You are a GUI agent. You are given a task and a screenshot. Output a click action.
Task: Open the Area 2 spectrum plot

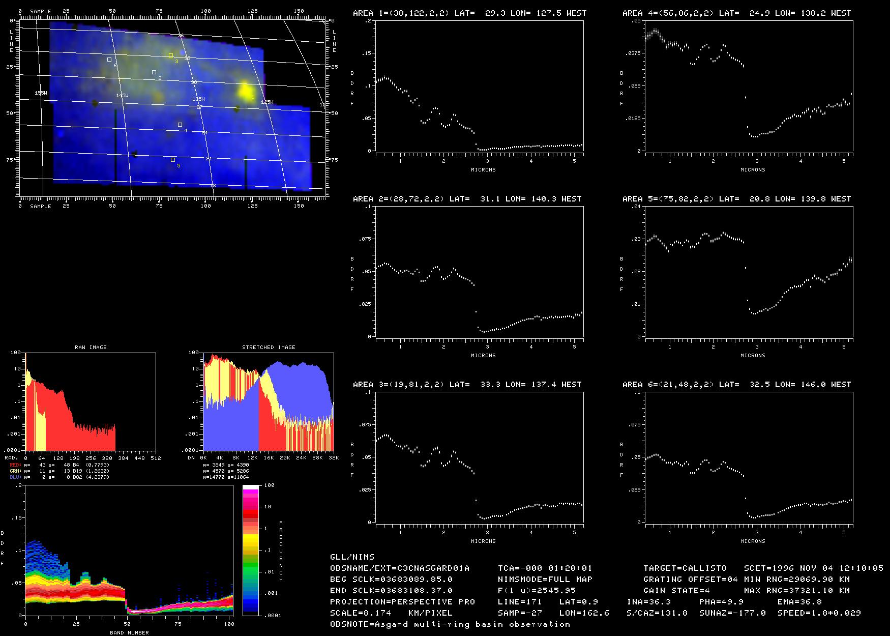pos(479,272)
